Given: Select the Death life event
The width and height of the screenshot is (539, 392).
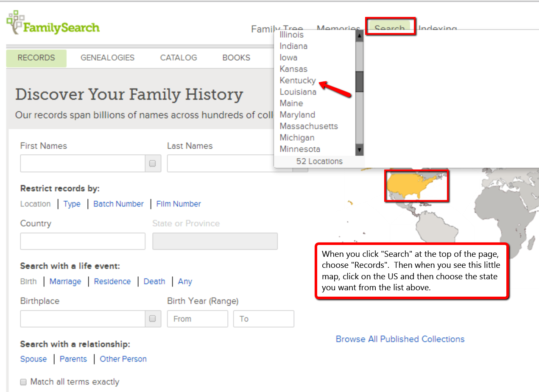Looking at the screenshot, I should 154,281.
